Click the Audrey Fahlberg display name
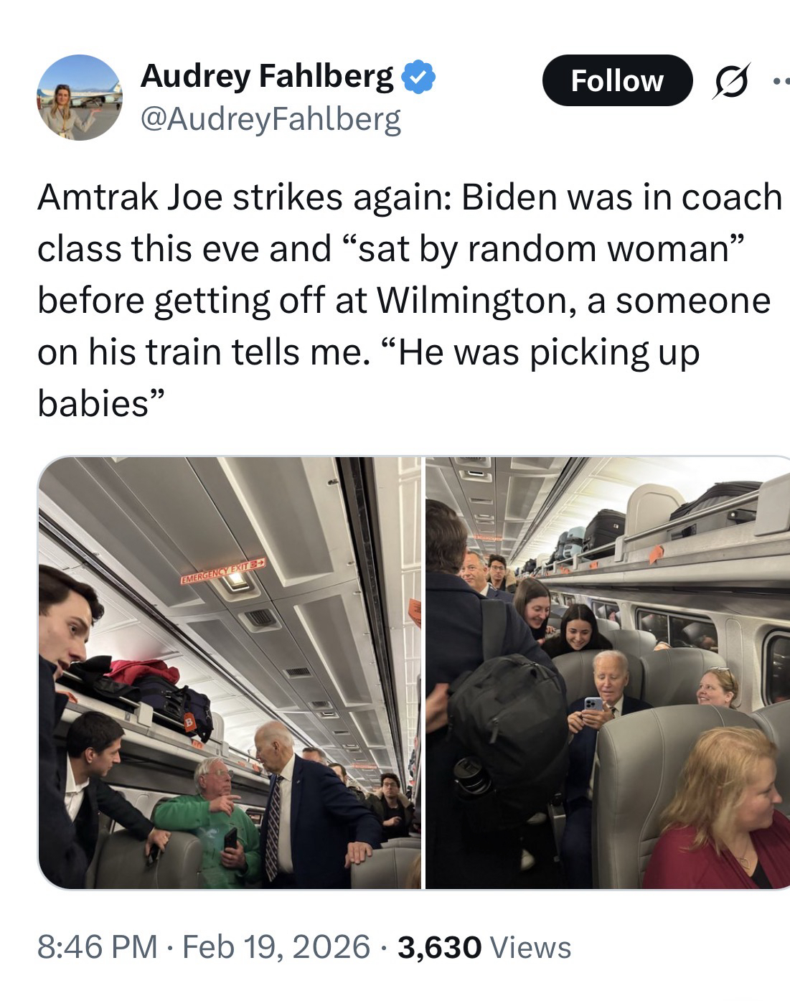Screen dimensions: 790x1001 268,76
